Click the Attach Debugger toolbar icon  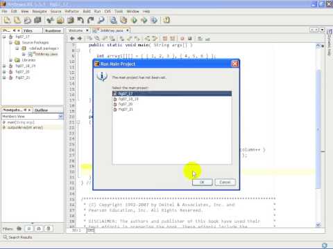click(x=154, y=20)
